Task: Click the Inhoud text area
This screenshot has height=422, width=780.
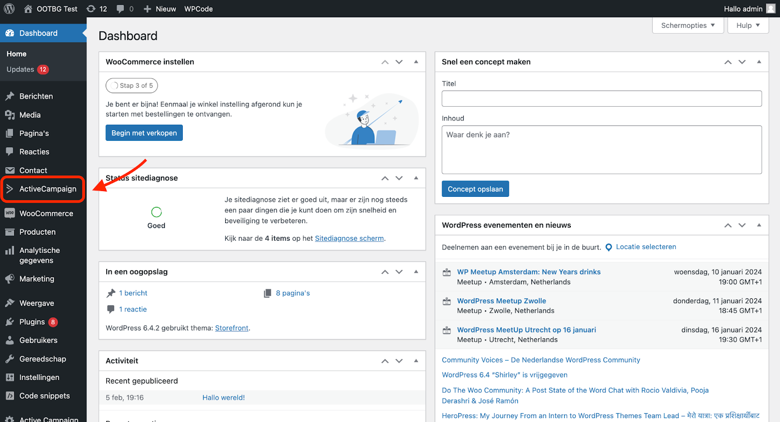Action: (602, 150)
